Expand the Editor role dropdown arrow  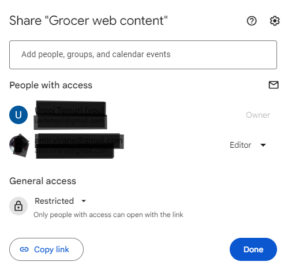263,145
